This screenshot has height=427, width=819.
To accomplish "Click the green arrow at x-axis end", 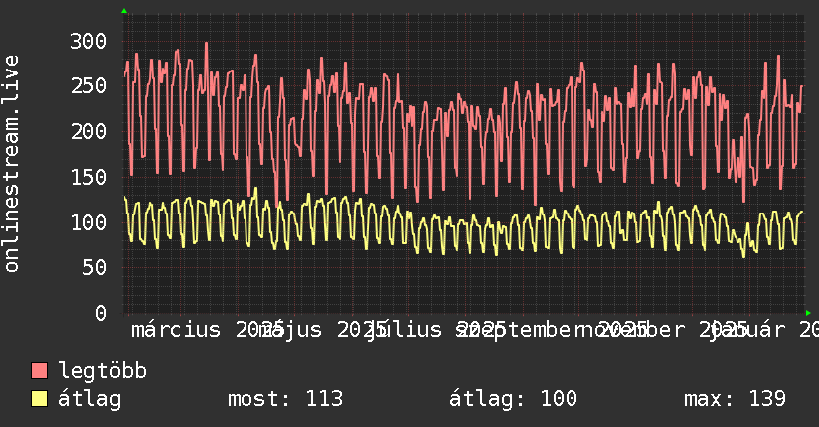I will click(808, 313).
